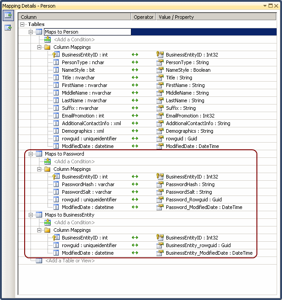Screen dimensions: 282x300
Task: Click the mapping arrow operator for PasswordHash
Action: [134, 184]
